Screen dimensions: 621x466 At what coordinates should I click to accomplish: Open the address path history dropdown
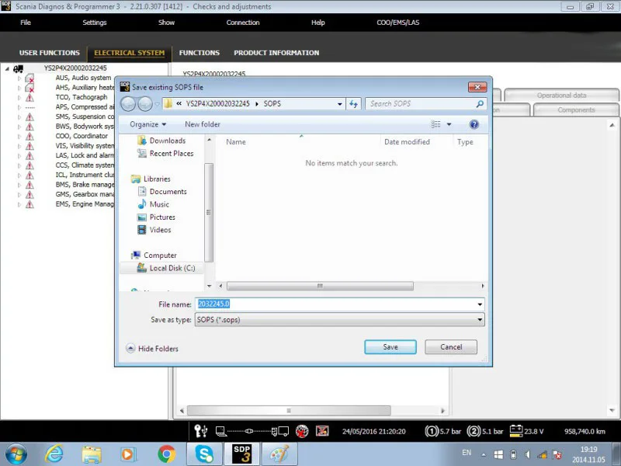pos(340,104)
